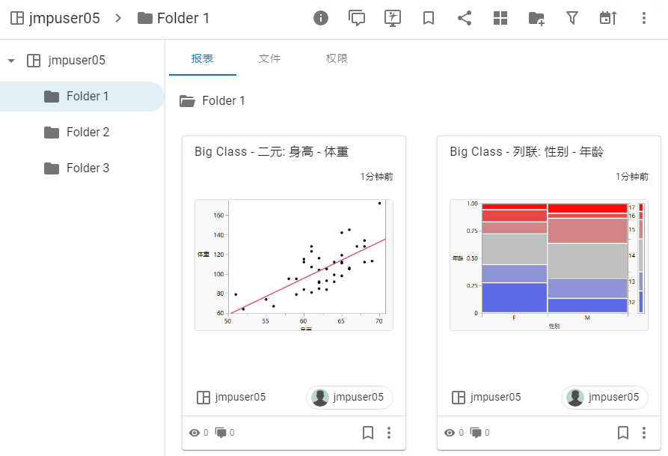Open more options for 身高 - 体重 card

click(x=389, y=433)
